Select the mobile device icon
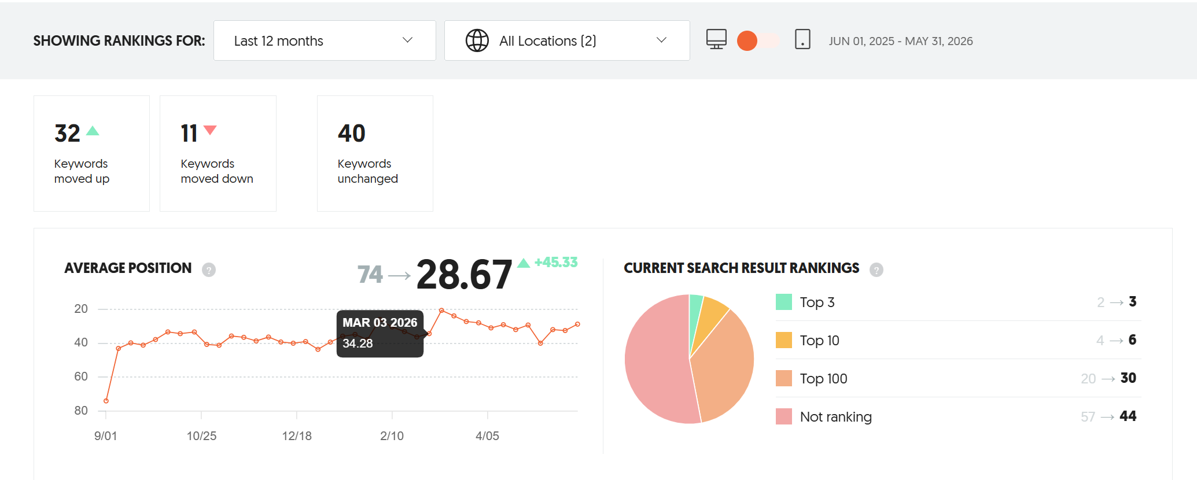This screenshot has height=480, width=1197. click(802, 39)
